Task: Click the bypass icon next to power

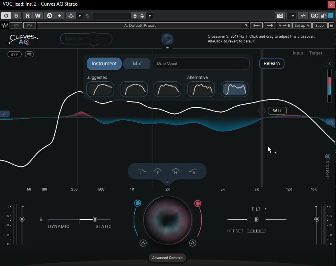Action: pyautogui.click(x=16, y=16)
